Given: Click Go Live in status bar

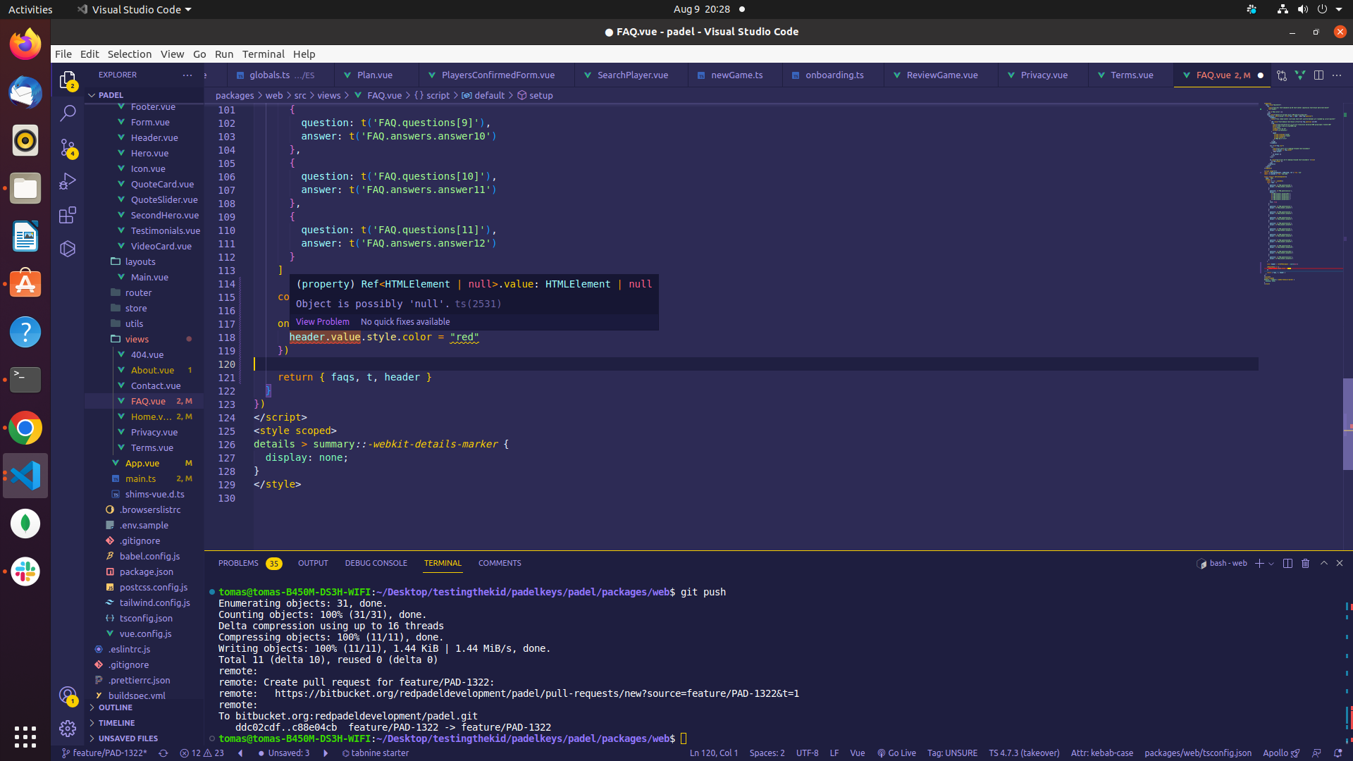Looking at the screenshot, I should (x=896, y=753).
